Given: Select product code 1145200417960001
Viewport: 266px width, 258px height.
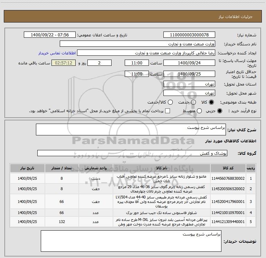Looking at the screenshot, I should (228, 202).
